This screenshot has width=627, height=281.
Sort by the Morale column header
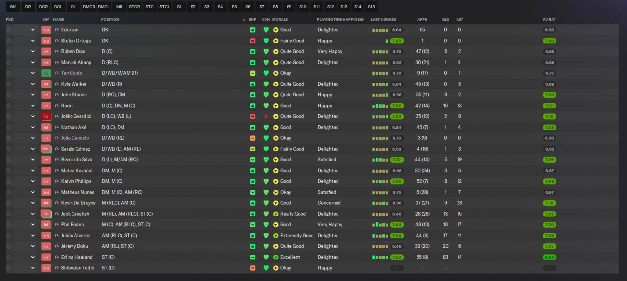pyautogui.click(x=280, y=19)
